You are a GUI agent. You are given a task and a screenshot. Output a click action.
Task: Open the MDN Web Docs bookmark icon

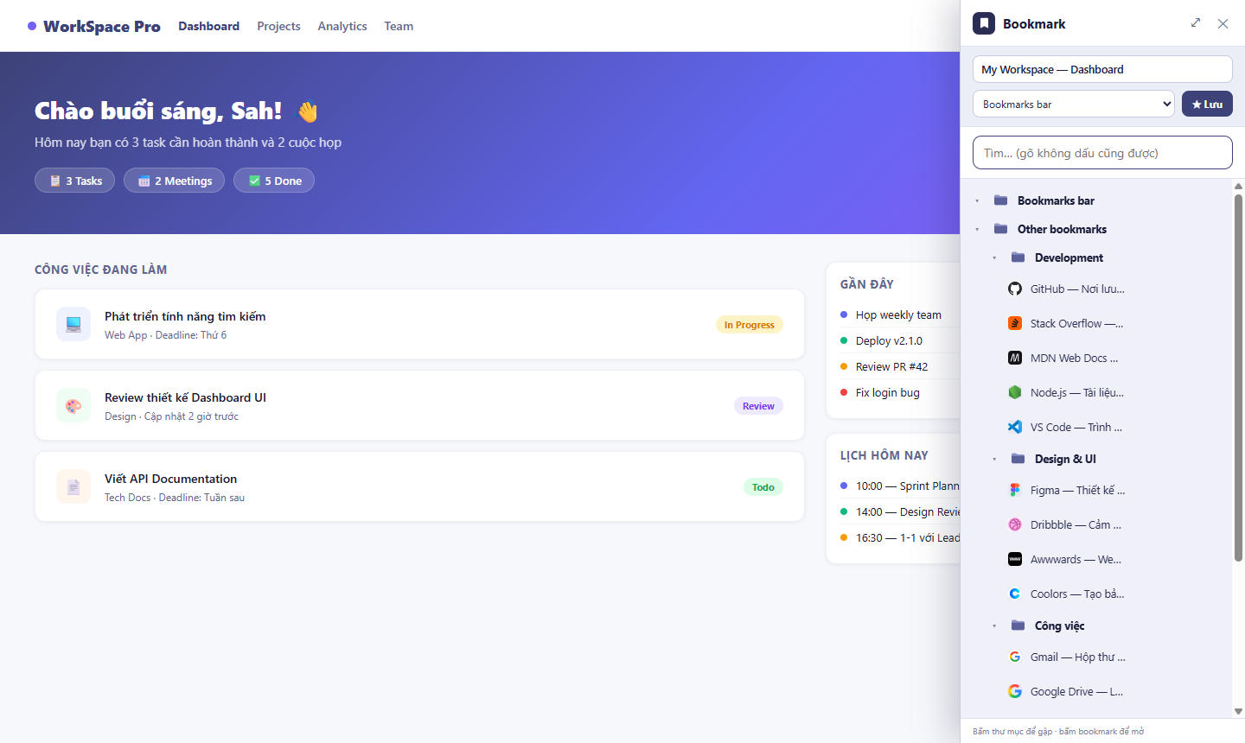1015,358
